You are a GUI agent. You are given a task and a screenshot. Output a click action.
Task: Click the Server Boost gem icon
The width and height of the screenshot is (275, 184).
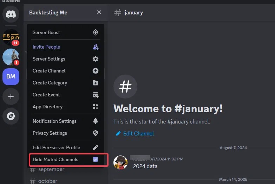tap(95, 32)
